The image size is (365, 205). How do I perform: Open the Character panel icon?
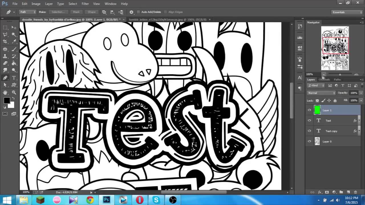click(300, 77)
